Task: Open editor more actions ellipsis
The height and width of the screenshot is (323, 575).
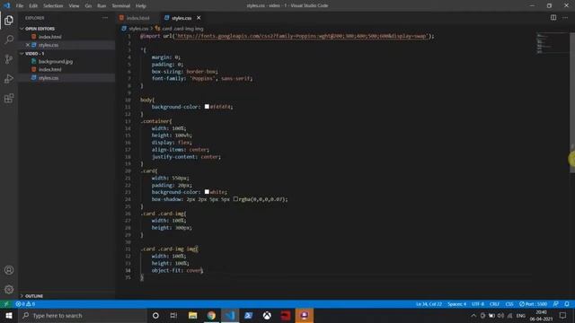Action: click(565, 18)
